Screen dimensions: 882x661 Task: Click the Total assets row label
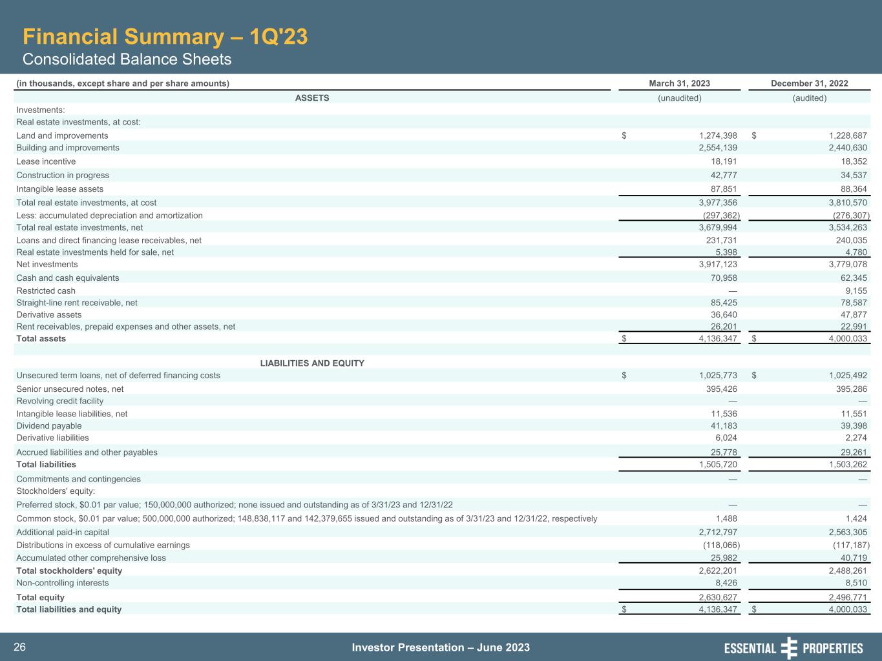[41, 339]
